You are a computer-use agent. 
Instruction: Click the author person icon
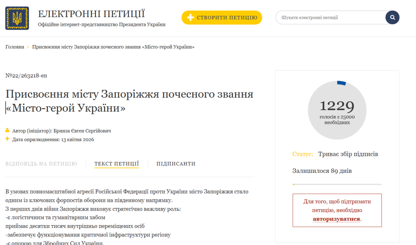click(7, 131)
